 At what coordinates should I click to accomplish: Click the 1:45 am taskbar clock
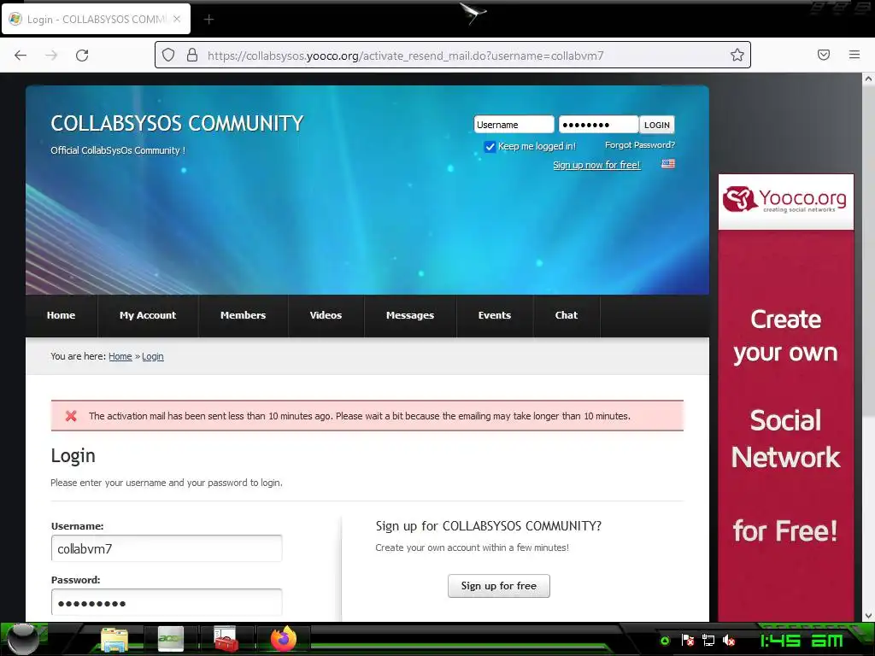pyautogui.click(x=802, y=641)
